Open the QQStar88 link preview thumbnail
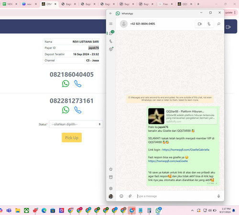The height and width of the screenshot is (215, 239). click(x=156, y=116)
